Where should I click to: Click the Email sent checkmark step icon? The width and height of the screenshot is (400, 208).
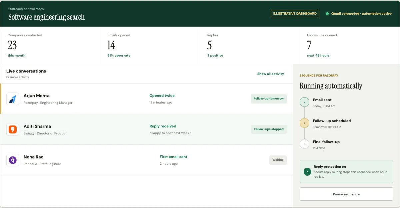[304, 102]
